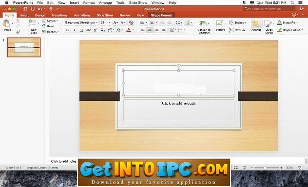Click Convert to SmartArt
This screenshot has width=308, height=187.
(204, 27)
